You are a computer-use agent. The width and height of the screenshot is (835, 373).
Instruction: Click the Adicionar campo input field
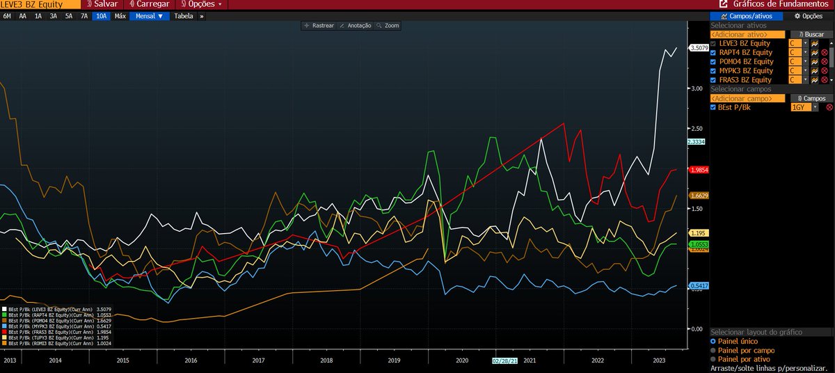(748, 98)
